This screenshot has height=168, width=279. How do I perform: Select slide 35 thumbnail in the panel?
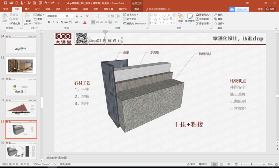tap(21, 66)
